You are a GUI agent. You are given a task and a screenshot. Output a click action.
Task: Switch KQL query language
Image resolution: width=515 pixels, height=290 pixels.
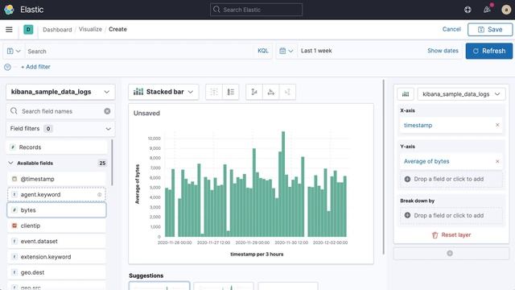[x=263, y=51]
